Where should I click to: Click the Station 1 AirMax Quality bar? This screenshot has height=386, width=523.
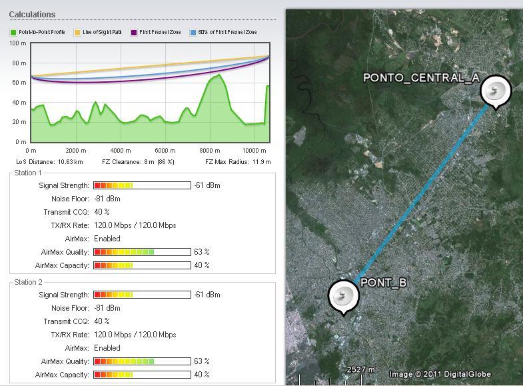(x=142, y=252)
